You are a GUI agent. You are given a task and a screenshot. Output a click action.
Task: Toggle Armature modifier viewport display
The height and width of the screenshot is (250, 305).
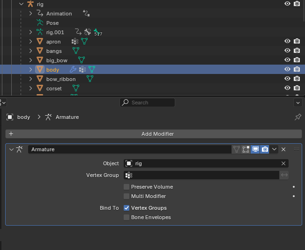[x=255, y=149]
